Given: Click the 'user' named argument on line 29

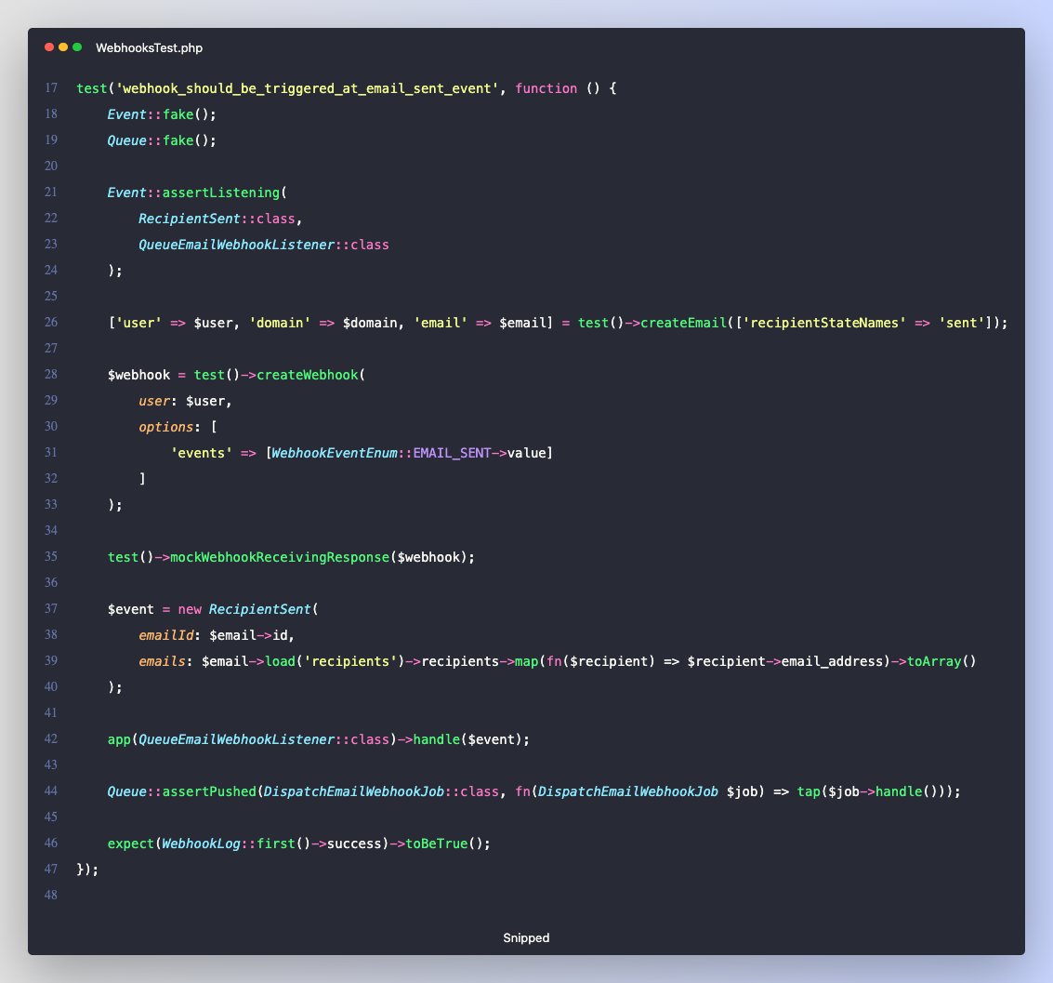Looking at the screenshot, I should click(154, 401).
